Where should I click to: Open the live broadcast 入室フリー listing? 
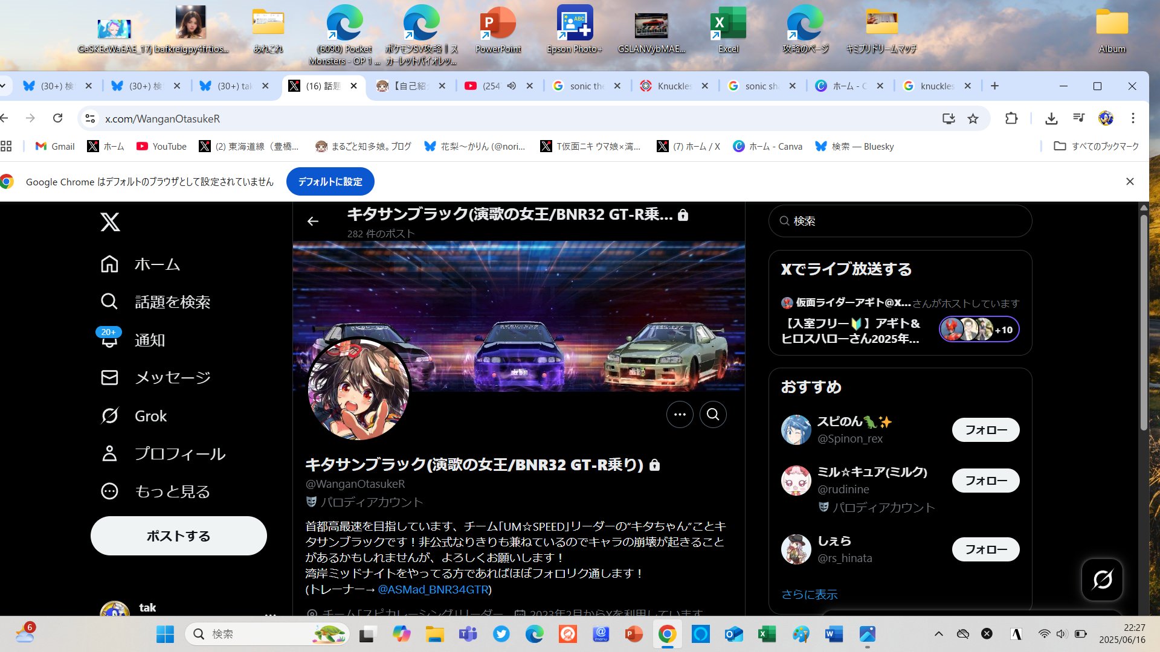click(900, 323)
